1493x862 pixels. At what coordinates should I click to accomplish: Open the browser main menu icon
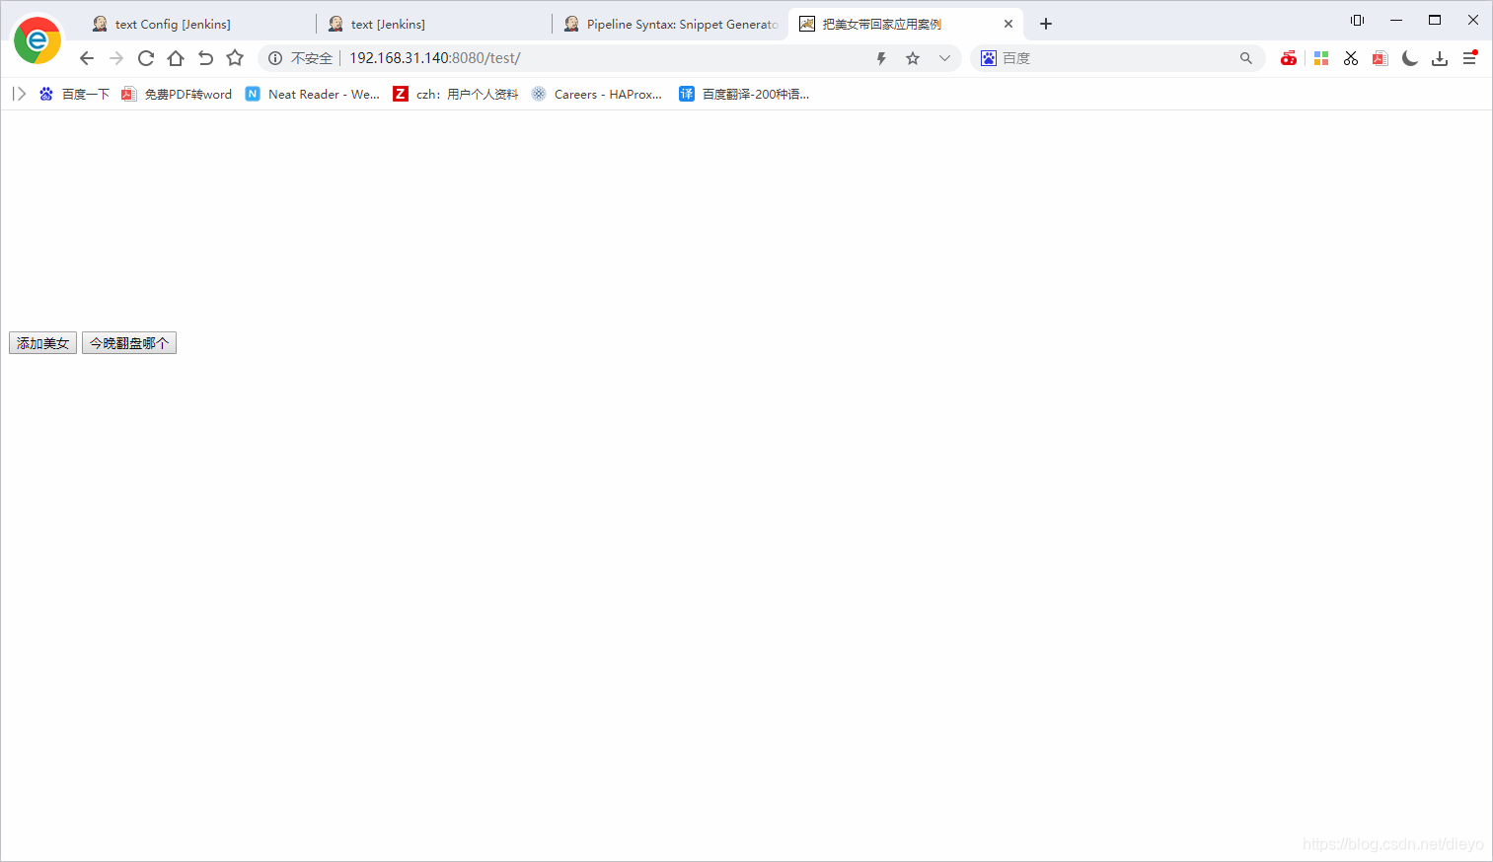tap(1470, 58)
